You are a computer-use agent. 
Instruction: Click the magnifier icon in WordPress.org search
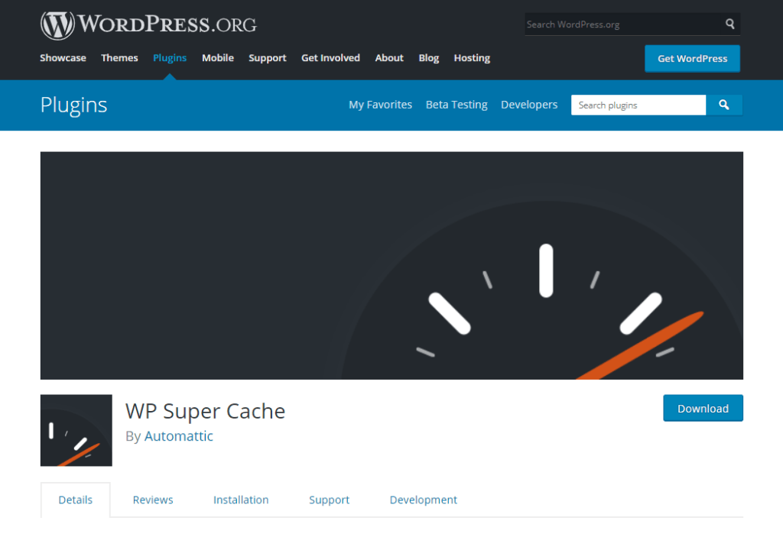[x=729, y=24]
